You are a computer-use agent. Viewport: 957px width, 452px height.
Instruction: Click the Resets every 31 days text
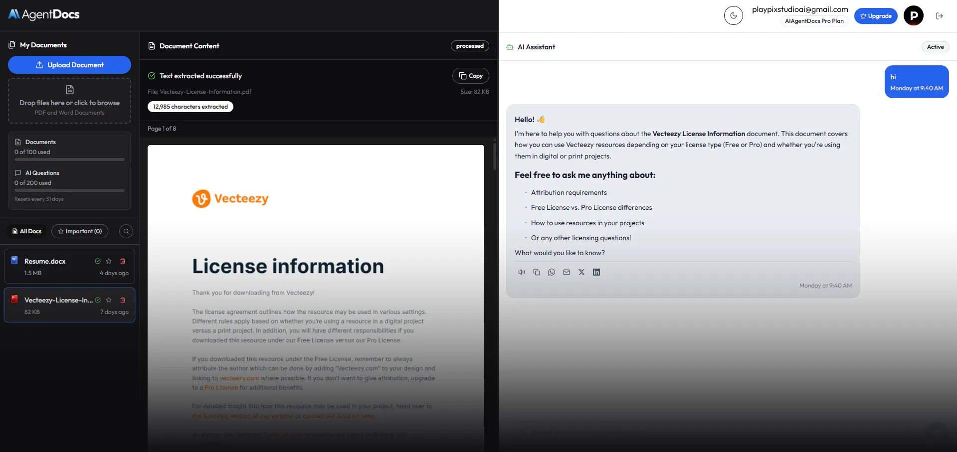click(39, 199)
